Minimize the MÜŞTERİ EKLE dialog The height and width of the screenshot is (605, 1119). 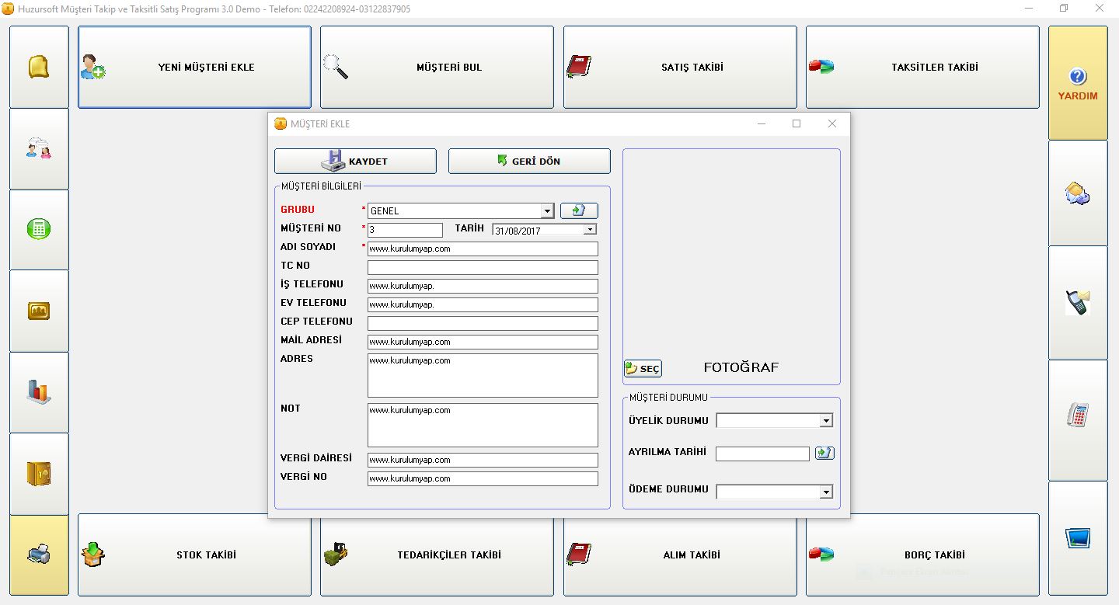(x=762, y=123)
